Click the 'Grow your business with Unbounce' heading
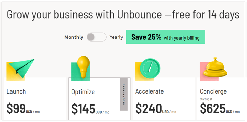 [x=123, y=15]
